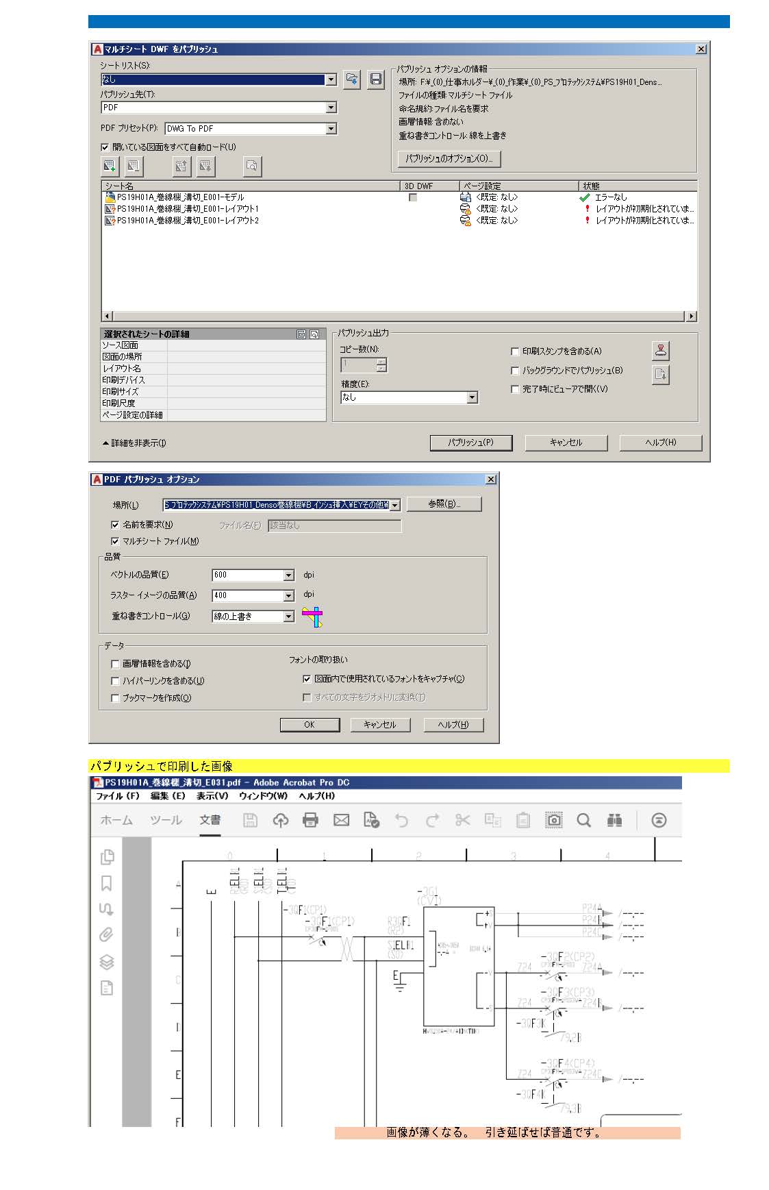Image resolution: width=769 pixels, height=1190 pixels.
Task: Enable バックグラウンドでパブリッシュ checkbox
Action: click(515, 371)
